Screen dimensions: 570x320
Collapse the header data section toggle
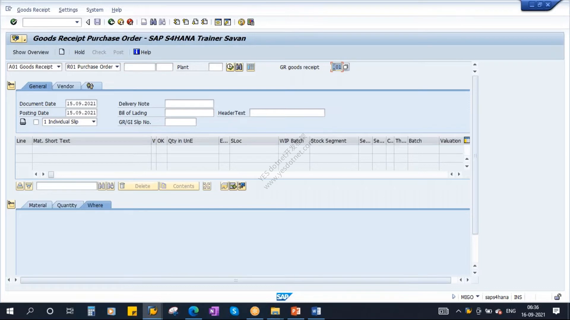[x=11, y=86]
